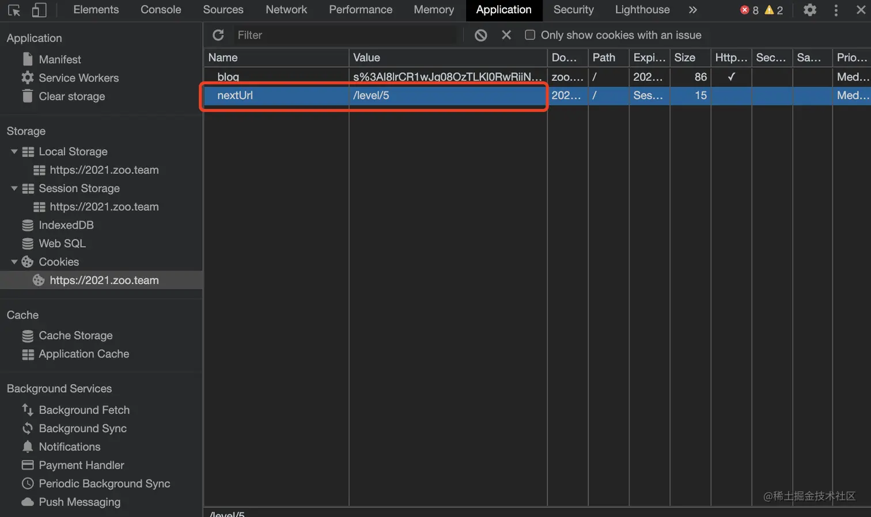Open Payment Handler service
Image resolution: width=871 pixels, height=517 pixels.
point(82,465)
